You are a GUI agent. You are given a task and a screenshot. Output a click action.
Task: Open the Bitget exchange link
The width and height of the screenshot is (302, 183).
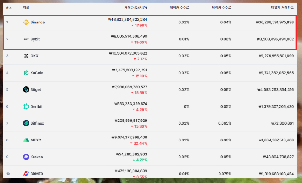coord(35,89)
